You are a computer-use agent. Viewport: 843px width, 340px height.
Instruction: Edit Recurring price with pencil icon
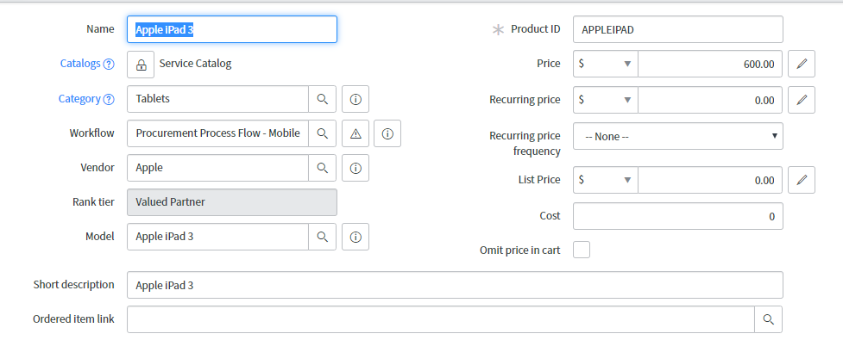[802, 100]
